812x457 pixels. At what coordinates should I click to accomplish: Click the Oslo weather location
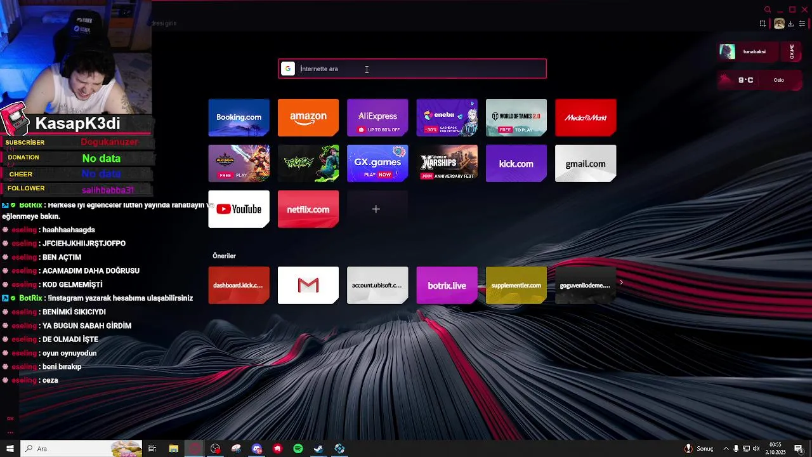tap(779, 80)
